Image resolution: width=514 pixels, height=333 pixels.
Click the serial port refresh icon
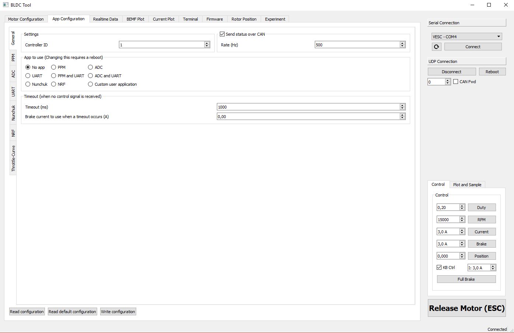pyautogui.click(x=436, y=47)
